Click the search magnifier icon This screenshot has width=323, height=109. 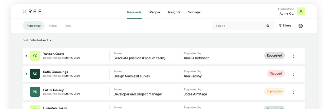tap(268, 26)
